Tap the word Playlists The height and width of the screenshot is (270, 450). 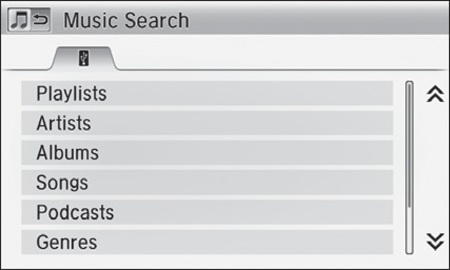pyautogui.click(x=71, y=94)
